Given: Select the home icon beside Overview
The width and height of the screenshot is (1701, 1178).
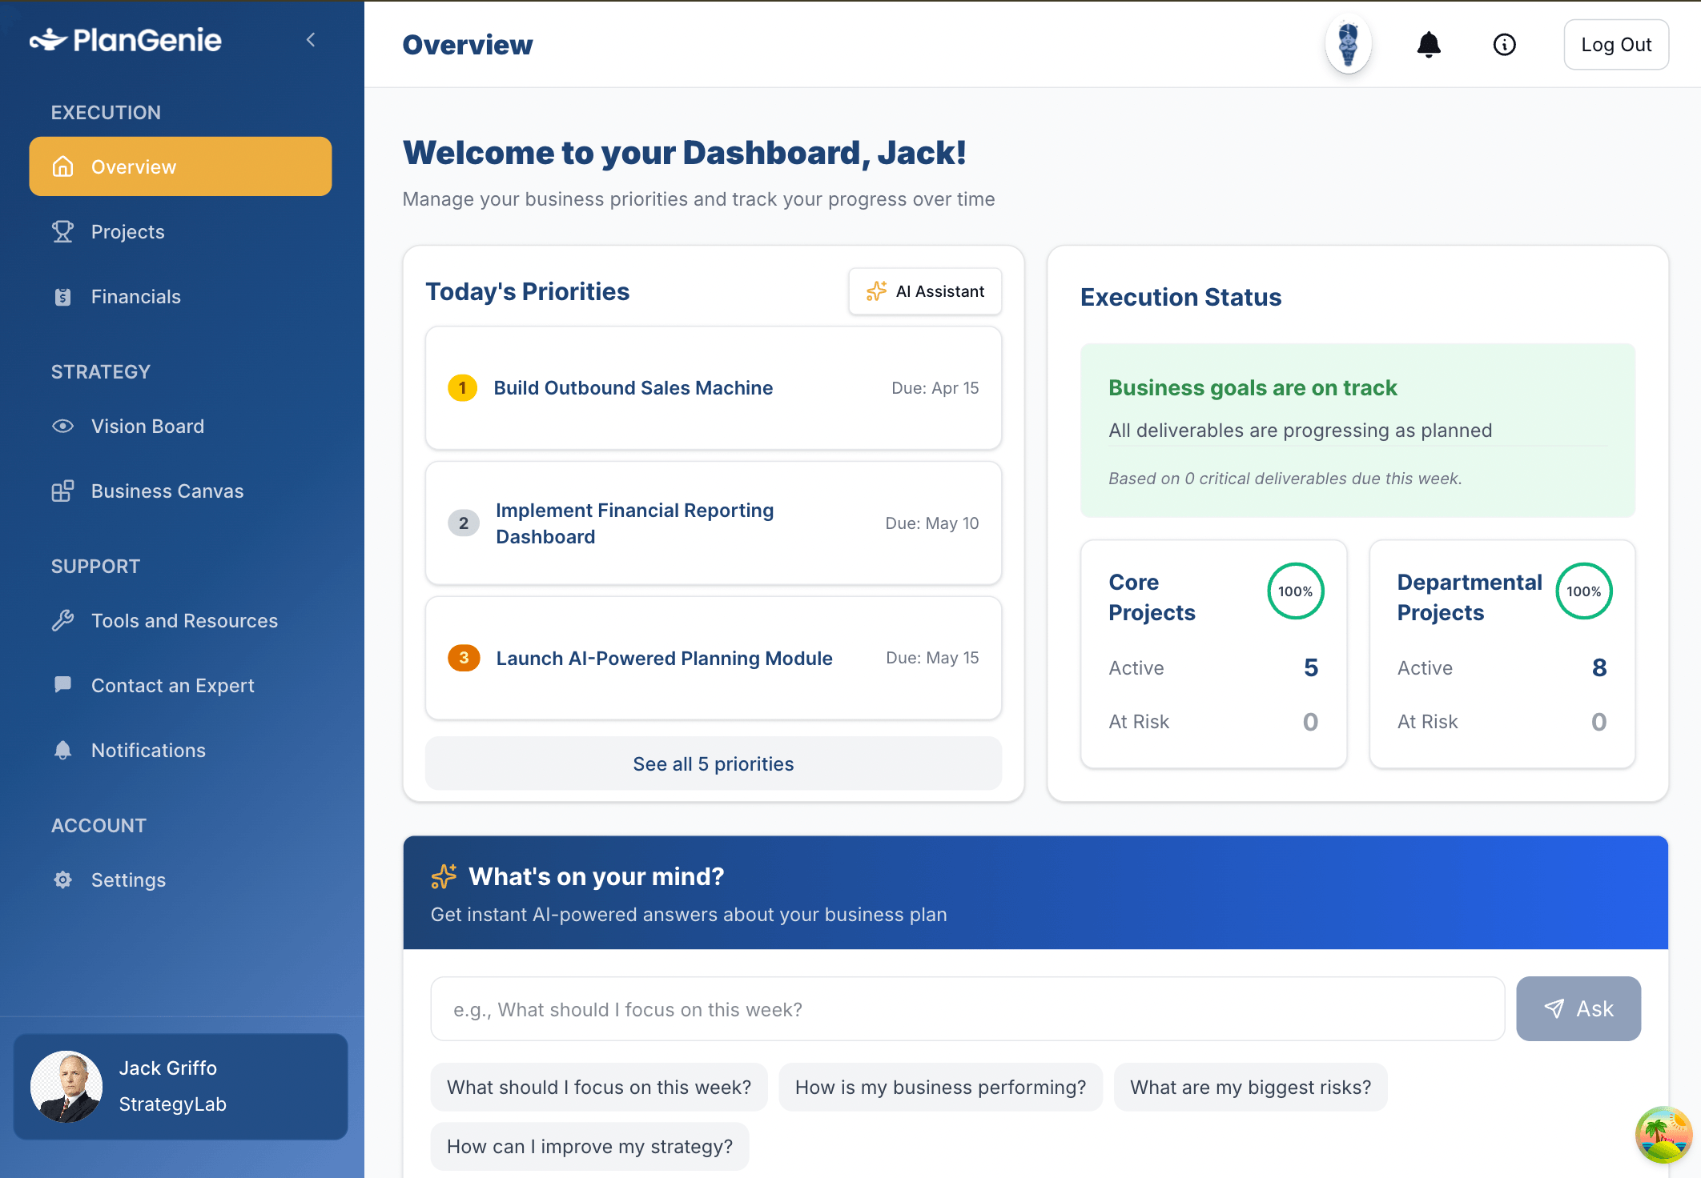Looking at the screenshot, I should coord(62,166).
